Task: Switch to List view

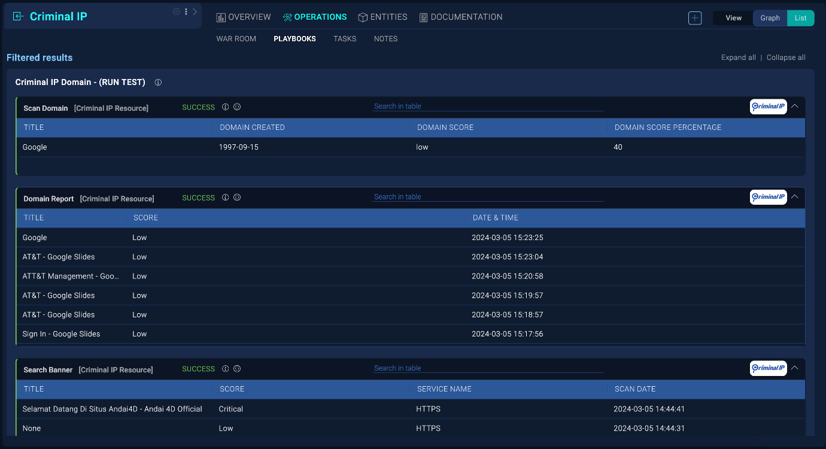Action: (x=800, y=18)
